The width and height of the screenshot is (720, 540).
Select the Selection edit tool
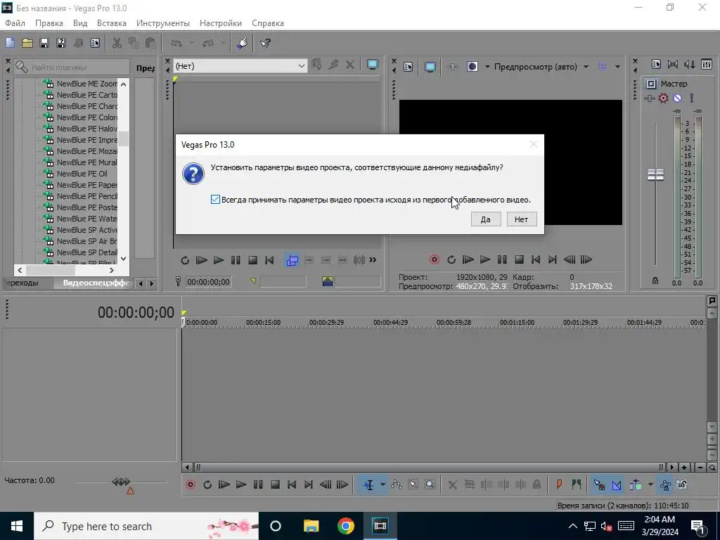click(413, 484)
